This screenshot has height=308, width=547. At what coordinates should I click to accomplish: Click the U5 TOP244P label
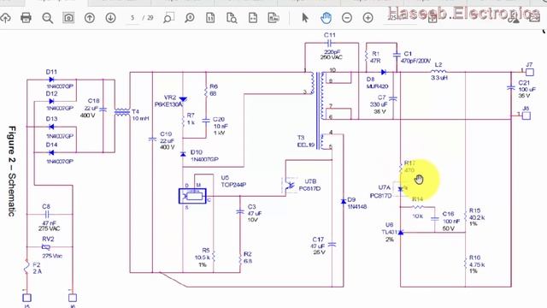pos(233,181)
